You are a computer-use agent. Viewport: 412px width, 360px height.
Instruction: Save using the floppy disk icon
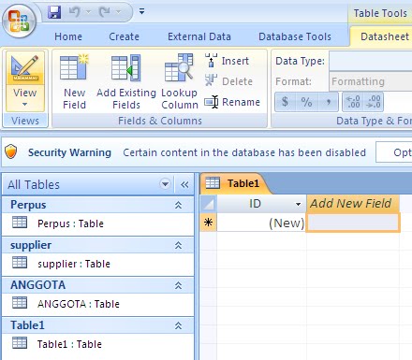(54, 12)
